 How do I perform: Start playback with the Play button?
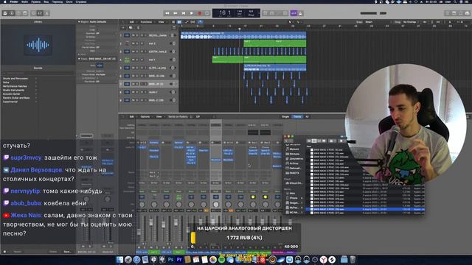pos(192,13)
